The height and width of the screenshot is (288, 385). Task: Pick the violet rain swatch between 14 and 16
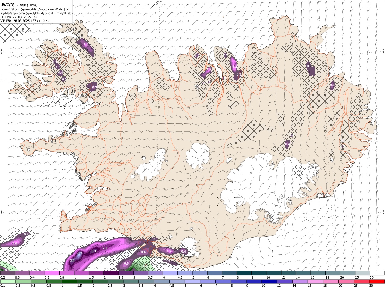point(300,281)
